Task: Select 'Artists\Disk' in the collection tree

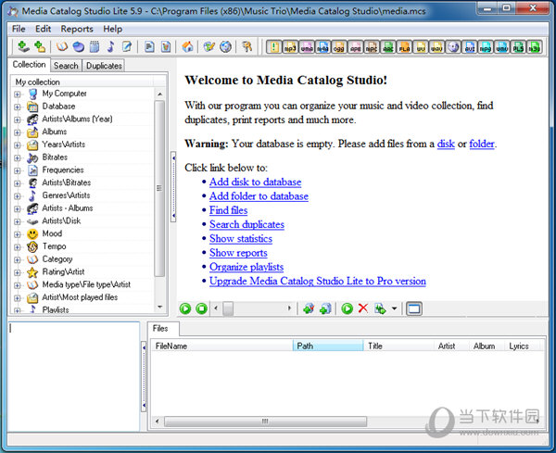Action: pos(61,221)
